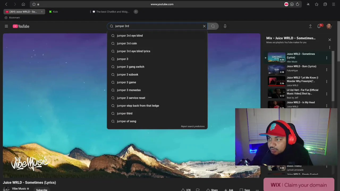
Task: Select suggestion 'jumper 3 gang switch'
Action: (x=157, y=67)
